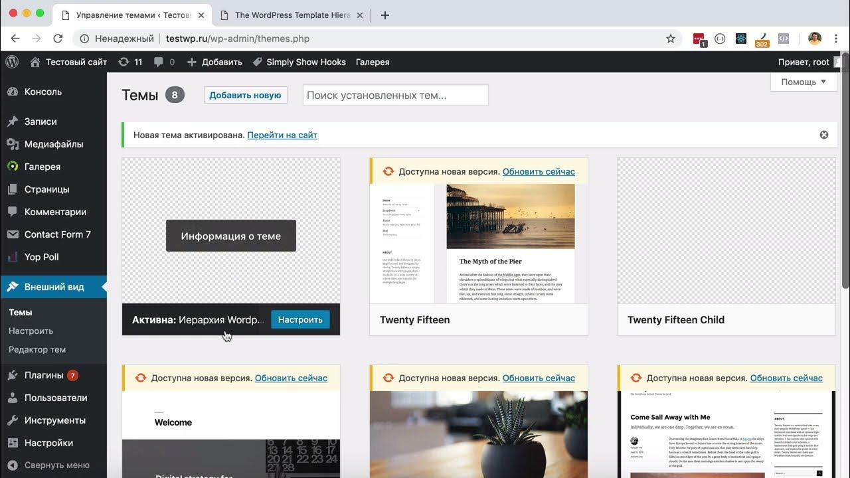Image resolution: width=850 pixels, height=478 pixels.
Task: Open the Twenty Fifteen theme screenshot
Action: (x=479, y=244)
